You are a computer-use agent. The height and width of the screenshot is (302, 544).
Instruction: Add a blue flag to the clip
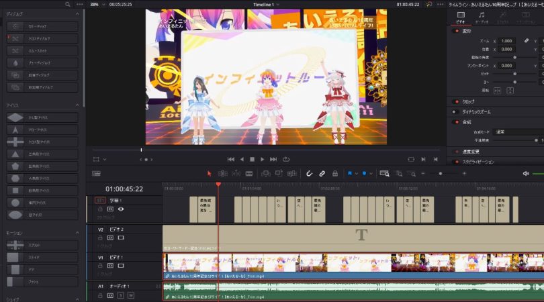(x=350, y=173)
